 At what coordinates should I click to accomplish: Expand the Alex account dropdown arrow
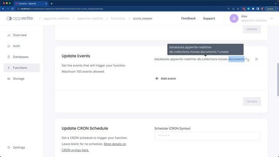[272, 18]
